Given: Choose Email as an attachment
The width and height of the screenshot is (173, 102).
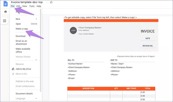Looking at the screenshot, I should click(x=21, y=42).
